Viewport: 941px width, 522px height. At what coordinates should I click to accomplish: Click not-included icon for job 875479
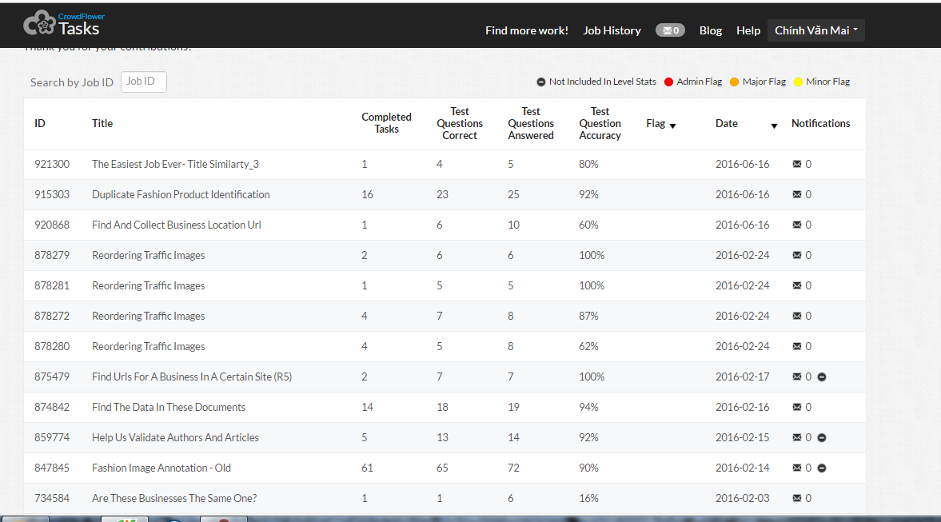click(822, 377)
